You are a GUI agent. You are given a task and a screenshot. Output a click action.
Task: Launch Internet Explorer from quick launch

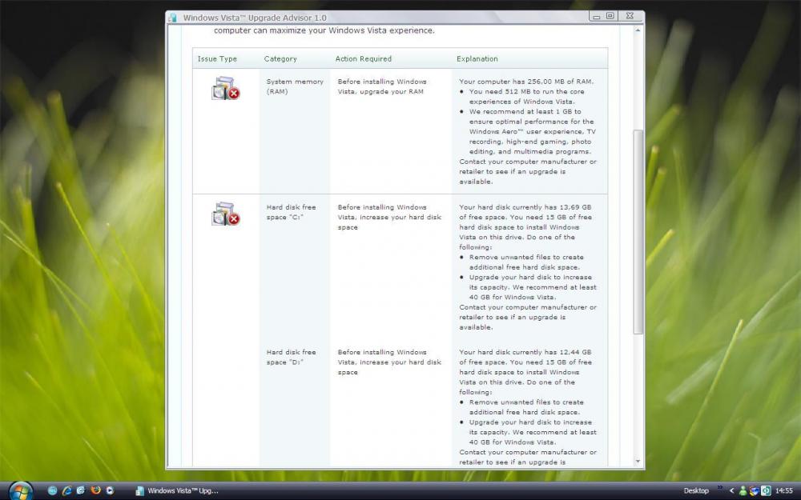pos(66,491)
